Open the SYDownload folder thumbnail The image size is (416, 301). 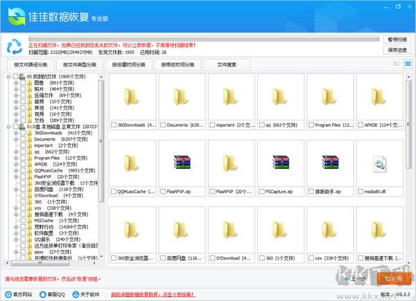tap(232, 230)
